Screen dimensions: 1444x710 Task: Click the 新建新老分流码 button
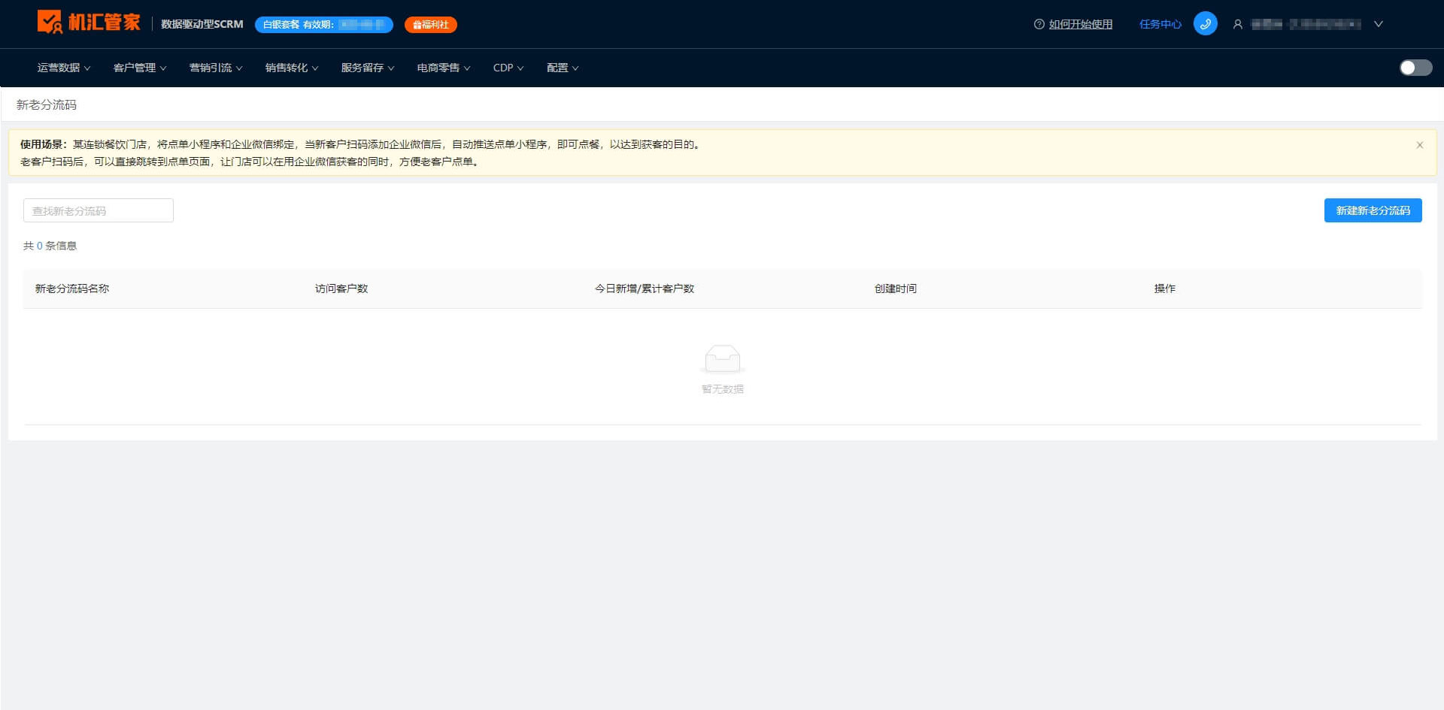pyautogui.click(x=1373, y=210)
